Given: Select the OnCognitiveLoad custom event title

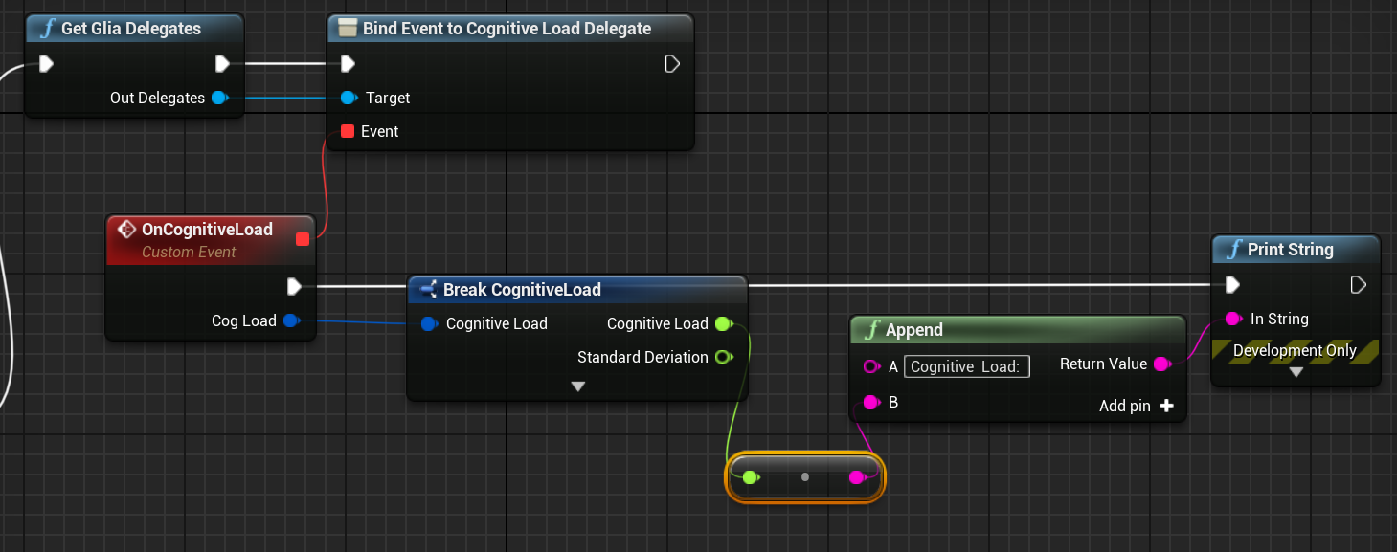Looking at the screenshot, I should coord(207,230).
